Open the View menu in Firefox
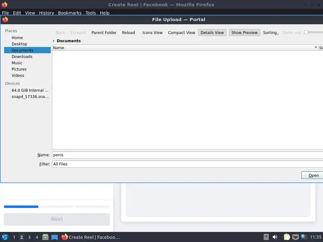The height and width of the screenshot is (242, 323). tap(30, 13)
